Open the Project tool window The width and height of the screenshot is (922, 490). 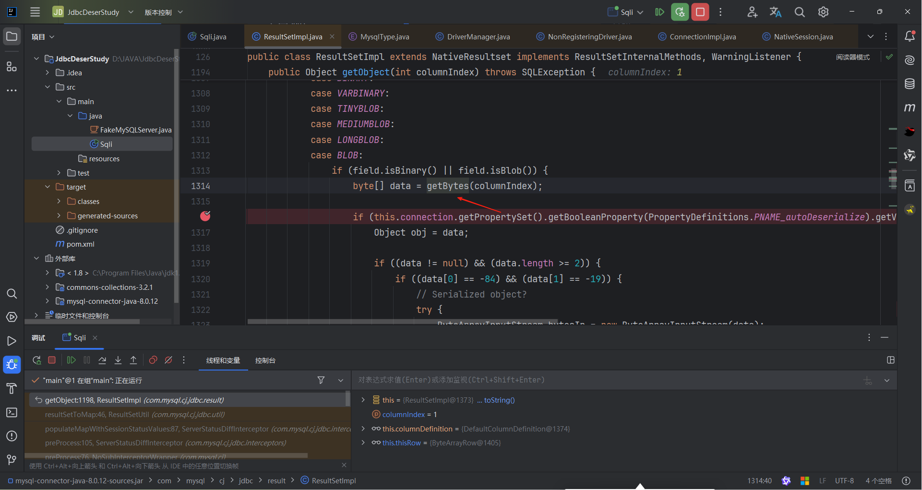point(12,36)
